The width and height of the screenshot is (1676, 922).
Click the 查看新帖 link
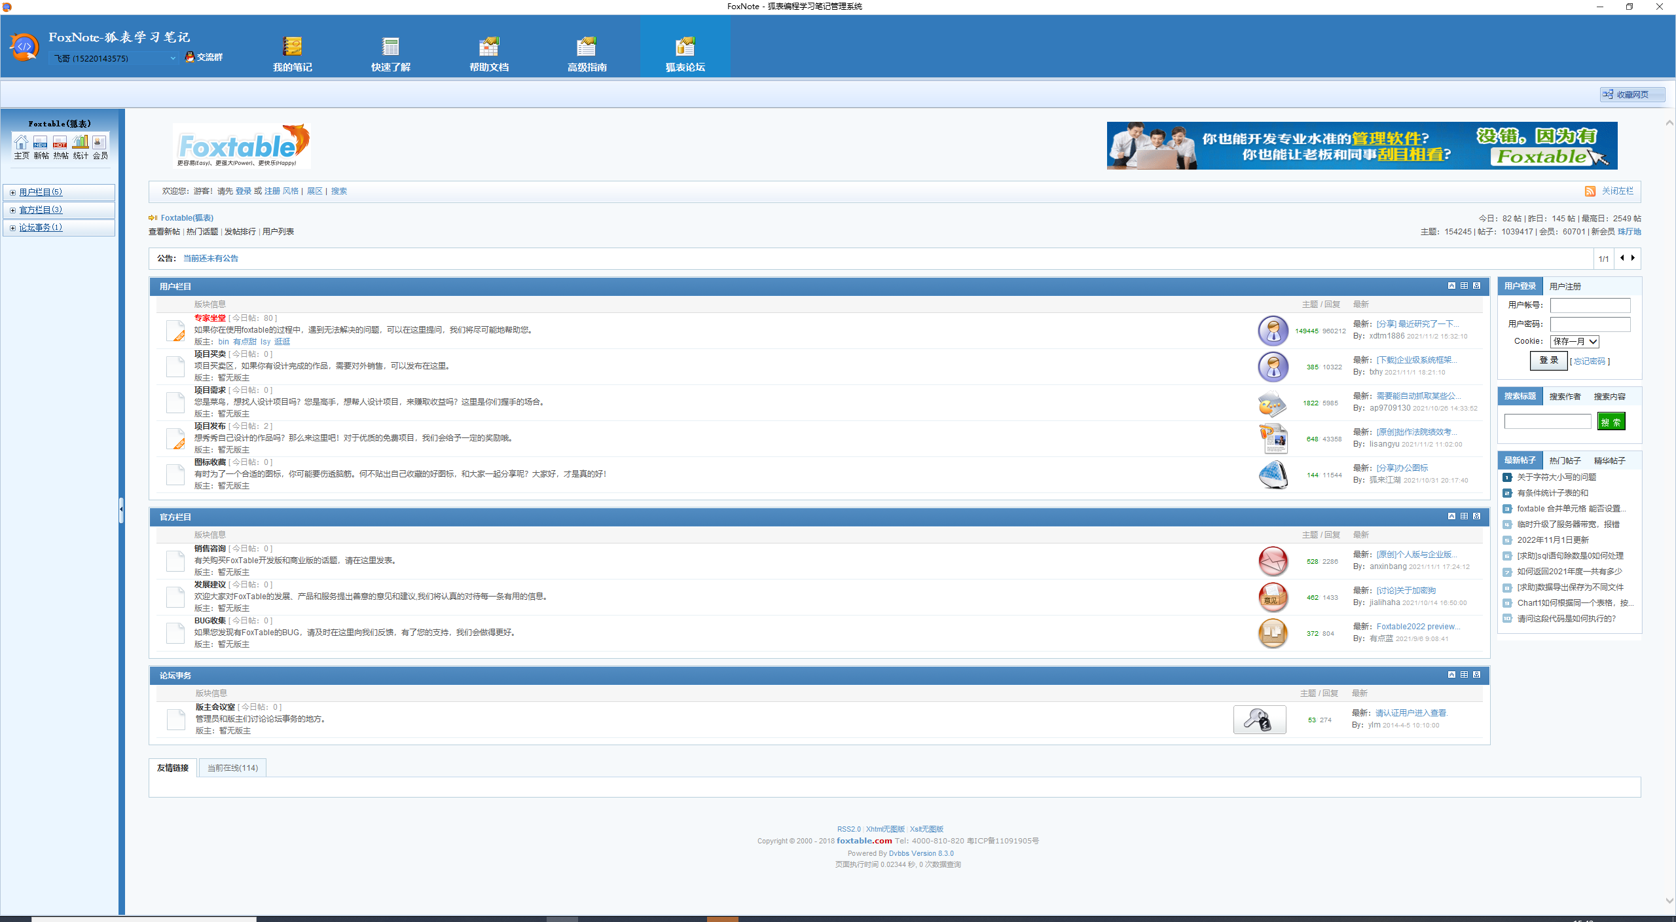164,232
